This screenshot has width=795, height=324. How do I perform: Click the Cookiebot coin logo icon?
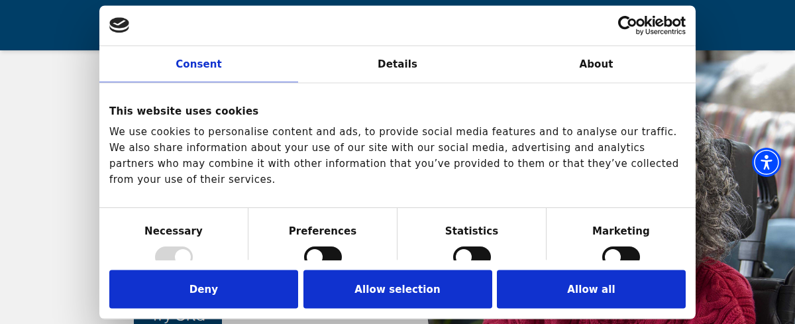click(119, 25)
